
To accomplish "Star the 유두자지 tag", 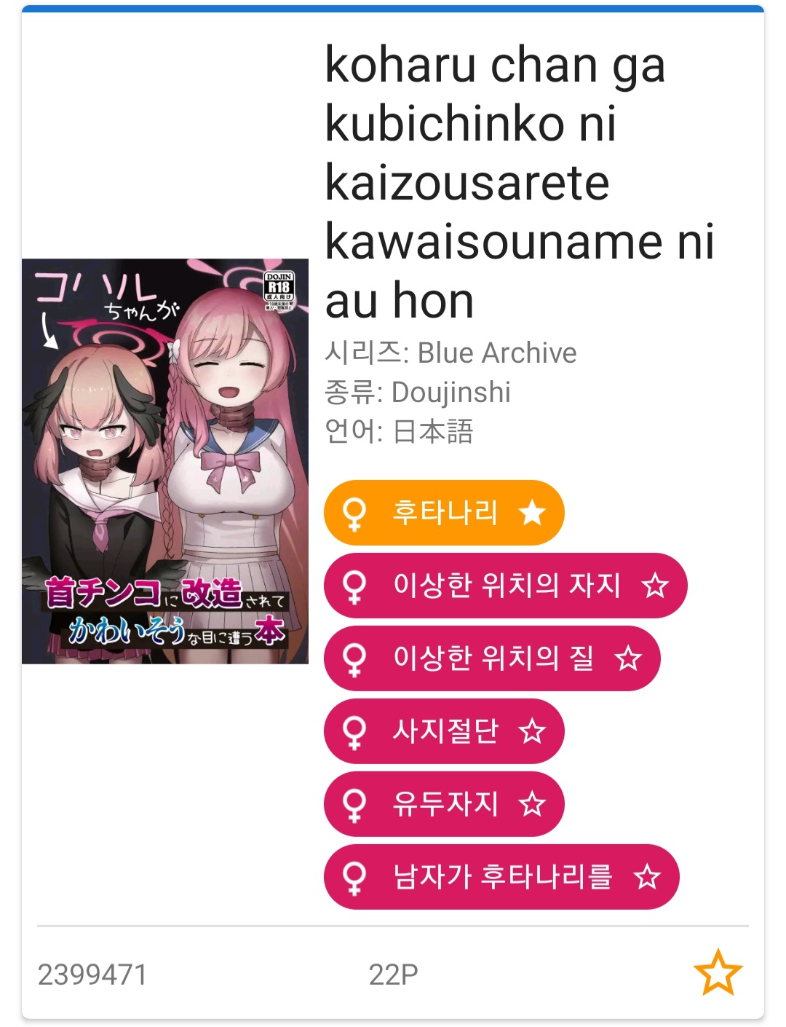I will click(x=532, y=804).
